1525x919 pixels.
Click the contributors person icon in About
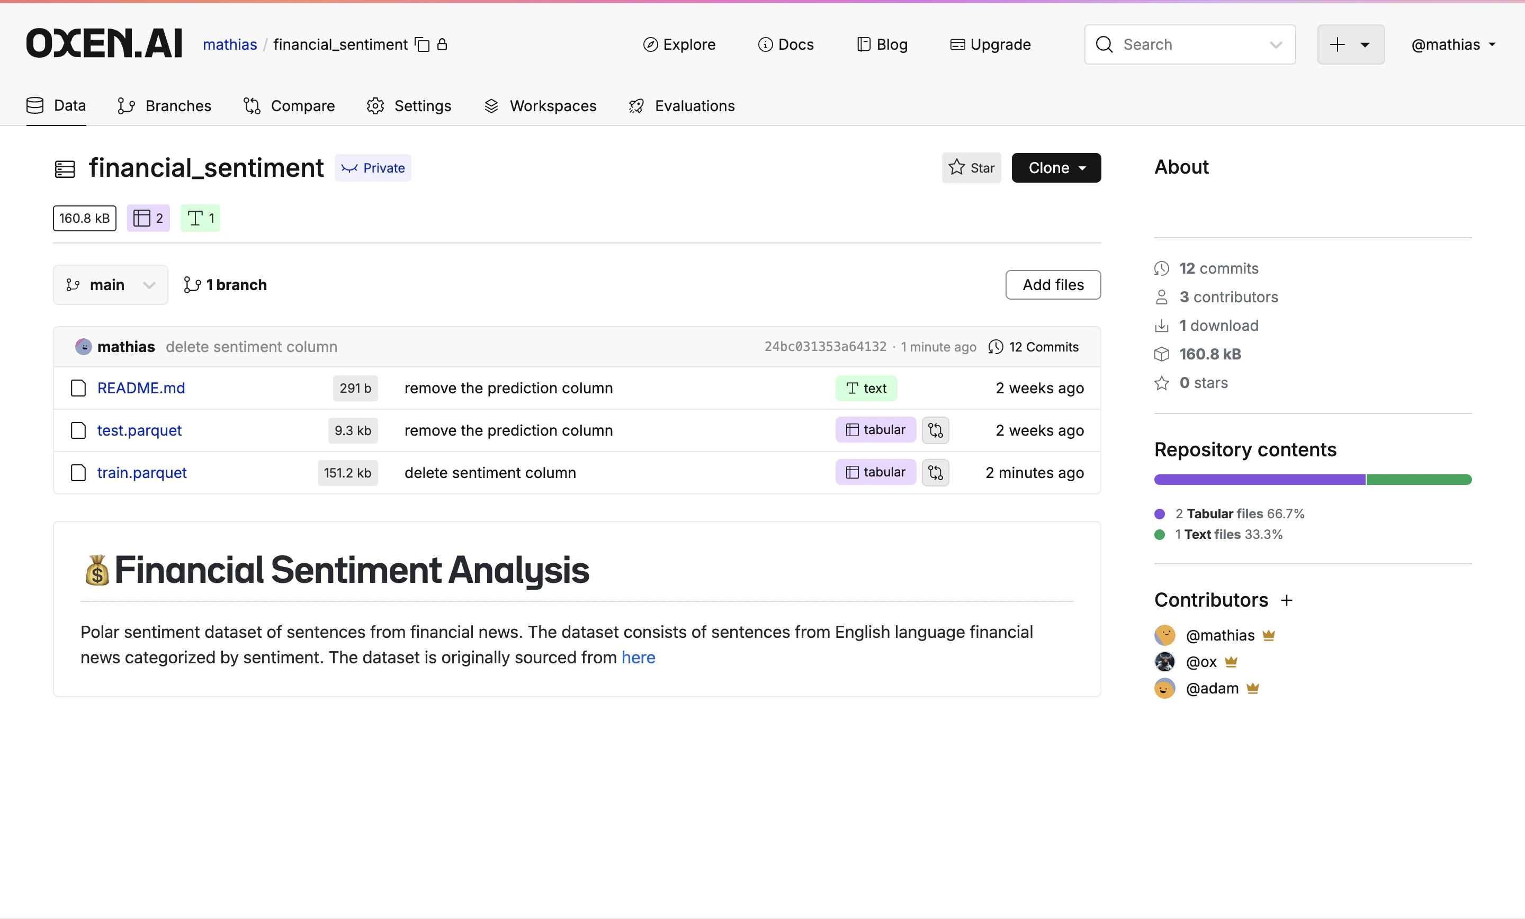coord(1161,297)
